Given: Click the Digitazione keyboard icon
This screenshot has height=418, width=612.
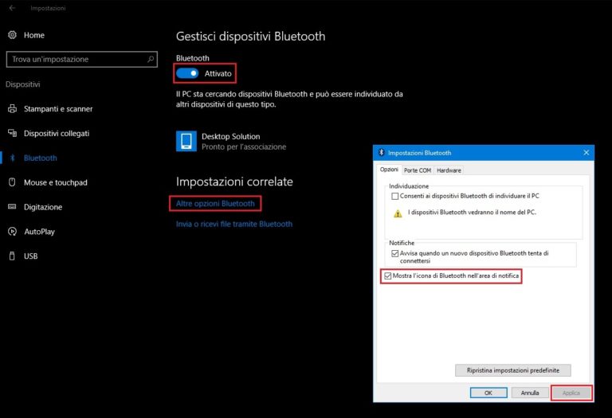Looking at the screenshot, I should click(12, 207).
